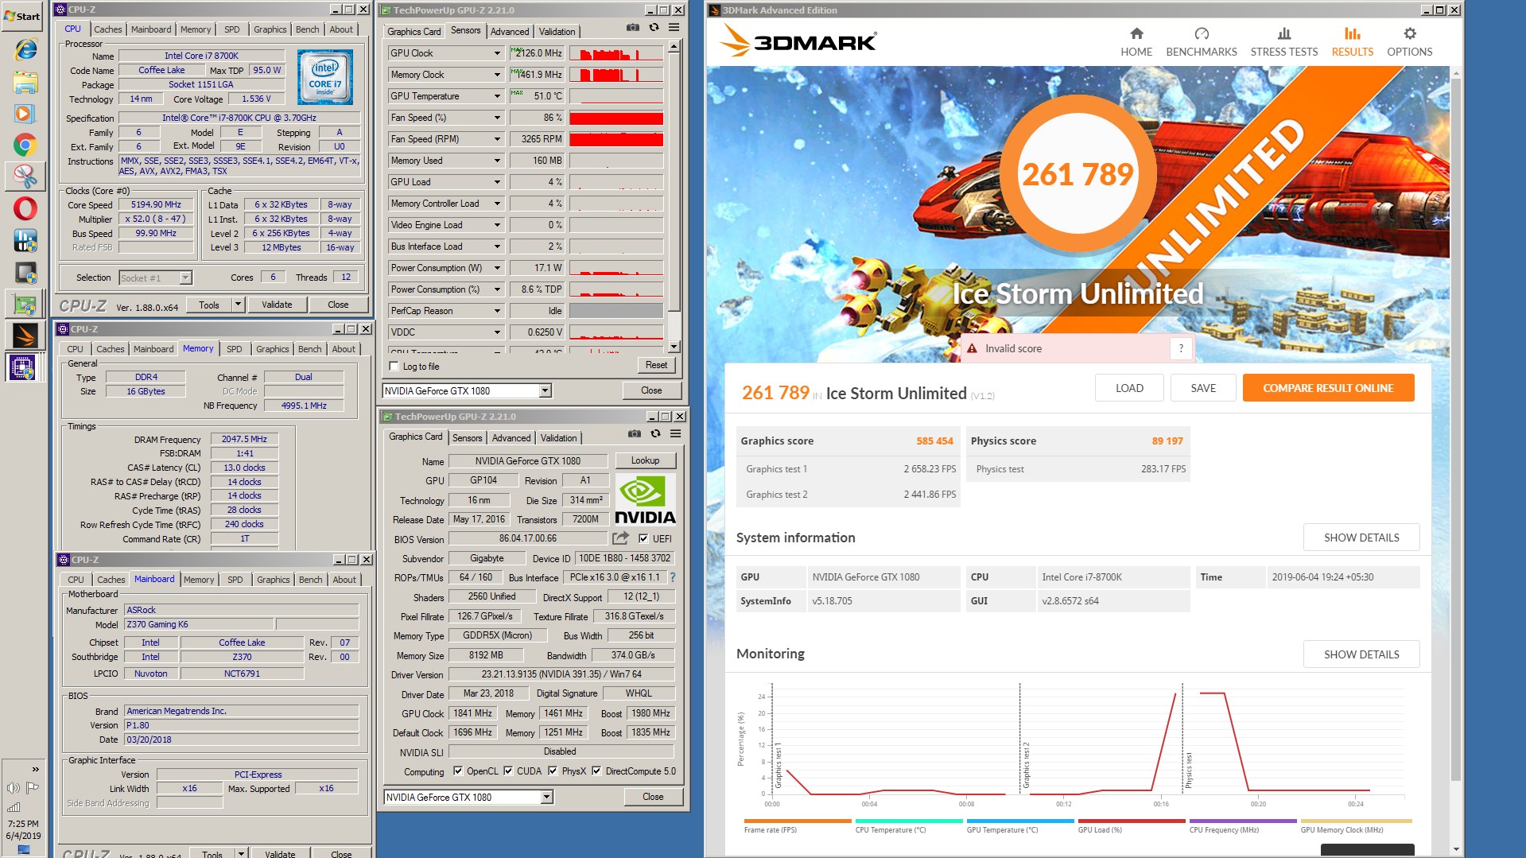Screen dimensions: 1526x858
Task: Expand the GPU Temperature sensor dropdown
Action: 498,96
